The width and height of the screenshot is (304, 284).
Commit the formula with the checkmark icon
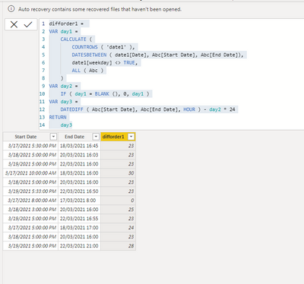pos(28,24)
